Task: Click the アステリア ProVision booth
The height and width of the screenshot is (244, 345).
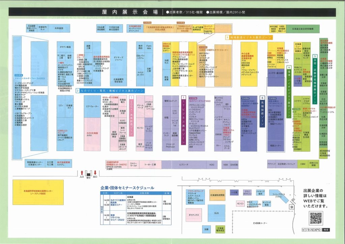Action: pyautogui.click(x=170, y=146)
